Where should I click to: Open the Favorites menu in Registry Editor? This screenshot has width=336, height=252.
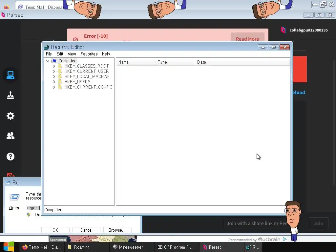(x=89, y=54)
